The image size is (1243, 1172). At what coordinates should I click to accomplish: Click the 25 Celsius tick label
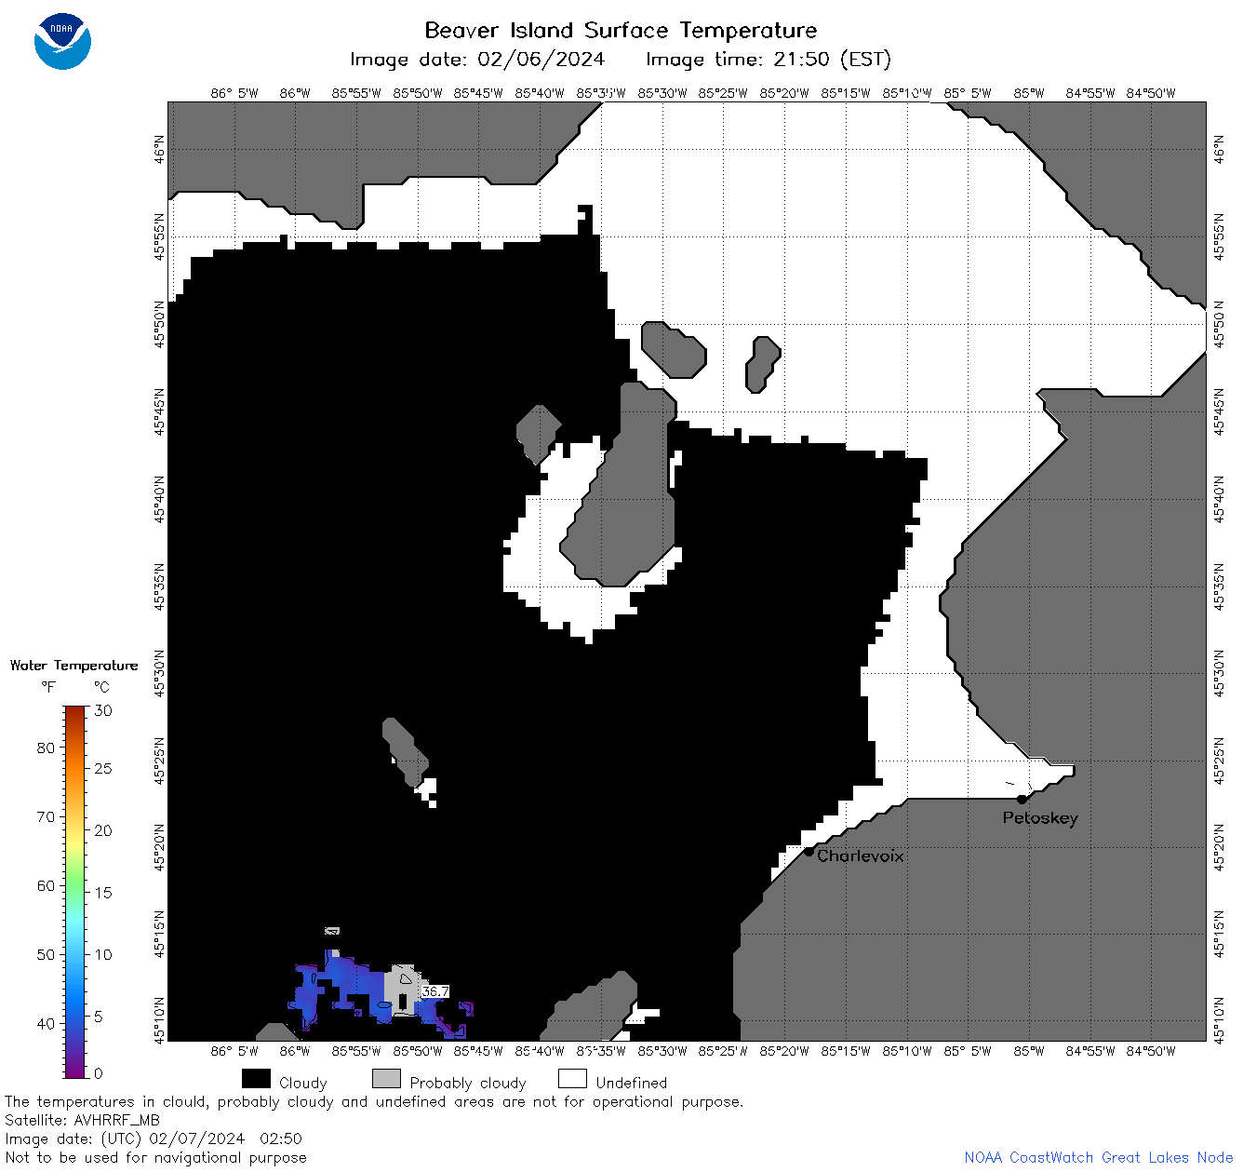tap(103, 768)
